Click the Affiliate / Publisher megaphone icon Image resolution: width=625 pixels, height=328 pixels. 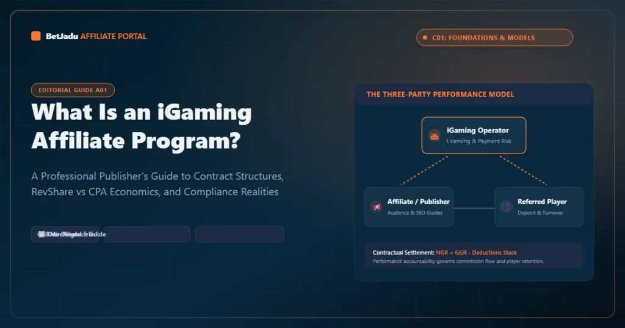pos(376,207)
